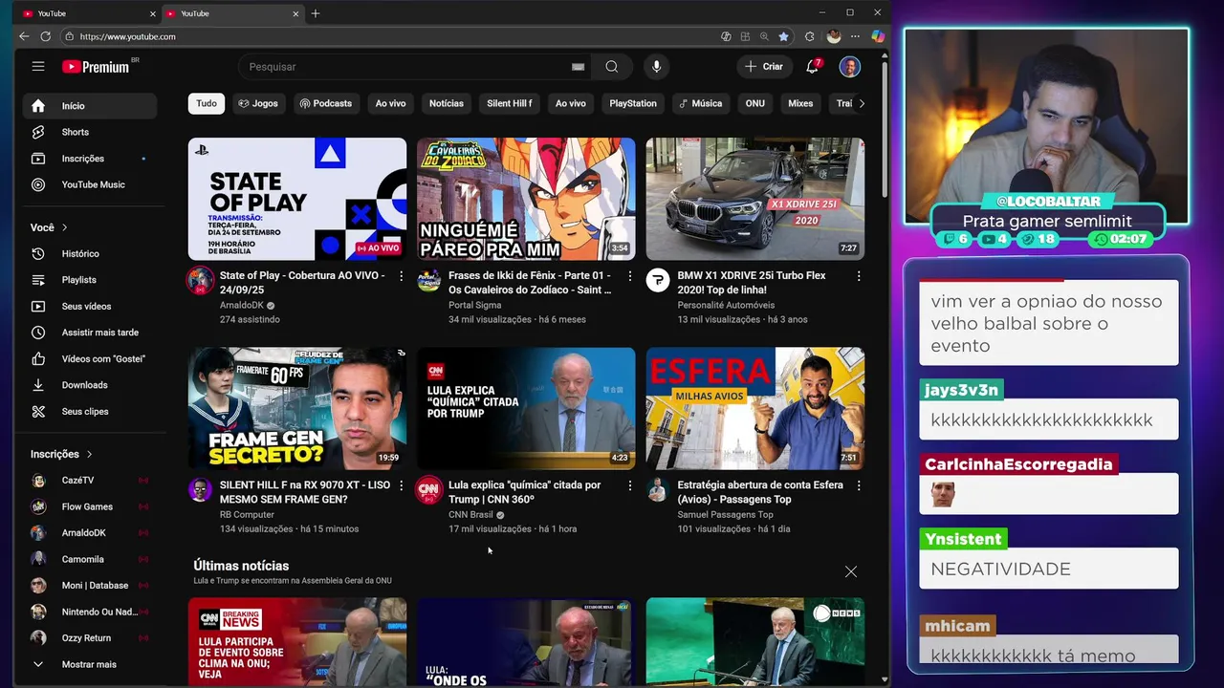Open FRAME GEN SECRETO video thumbnail
Image resolution: width=1224 pixels, height=688 pixels.
coord(297,408)
